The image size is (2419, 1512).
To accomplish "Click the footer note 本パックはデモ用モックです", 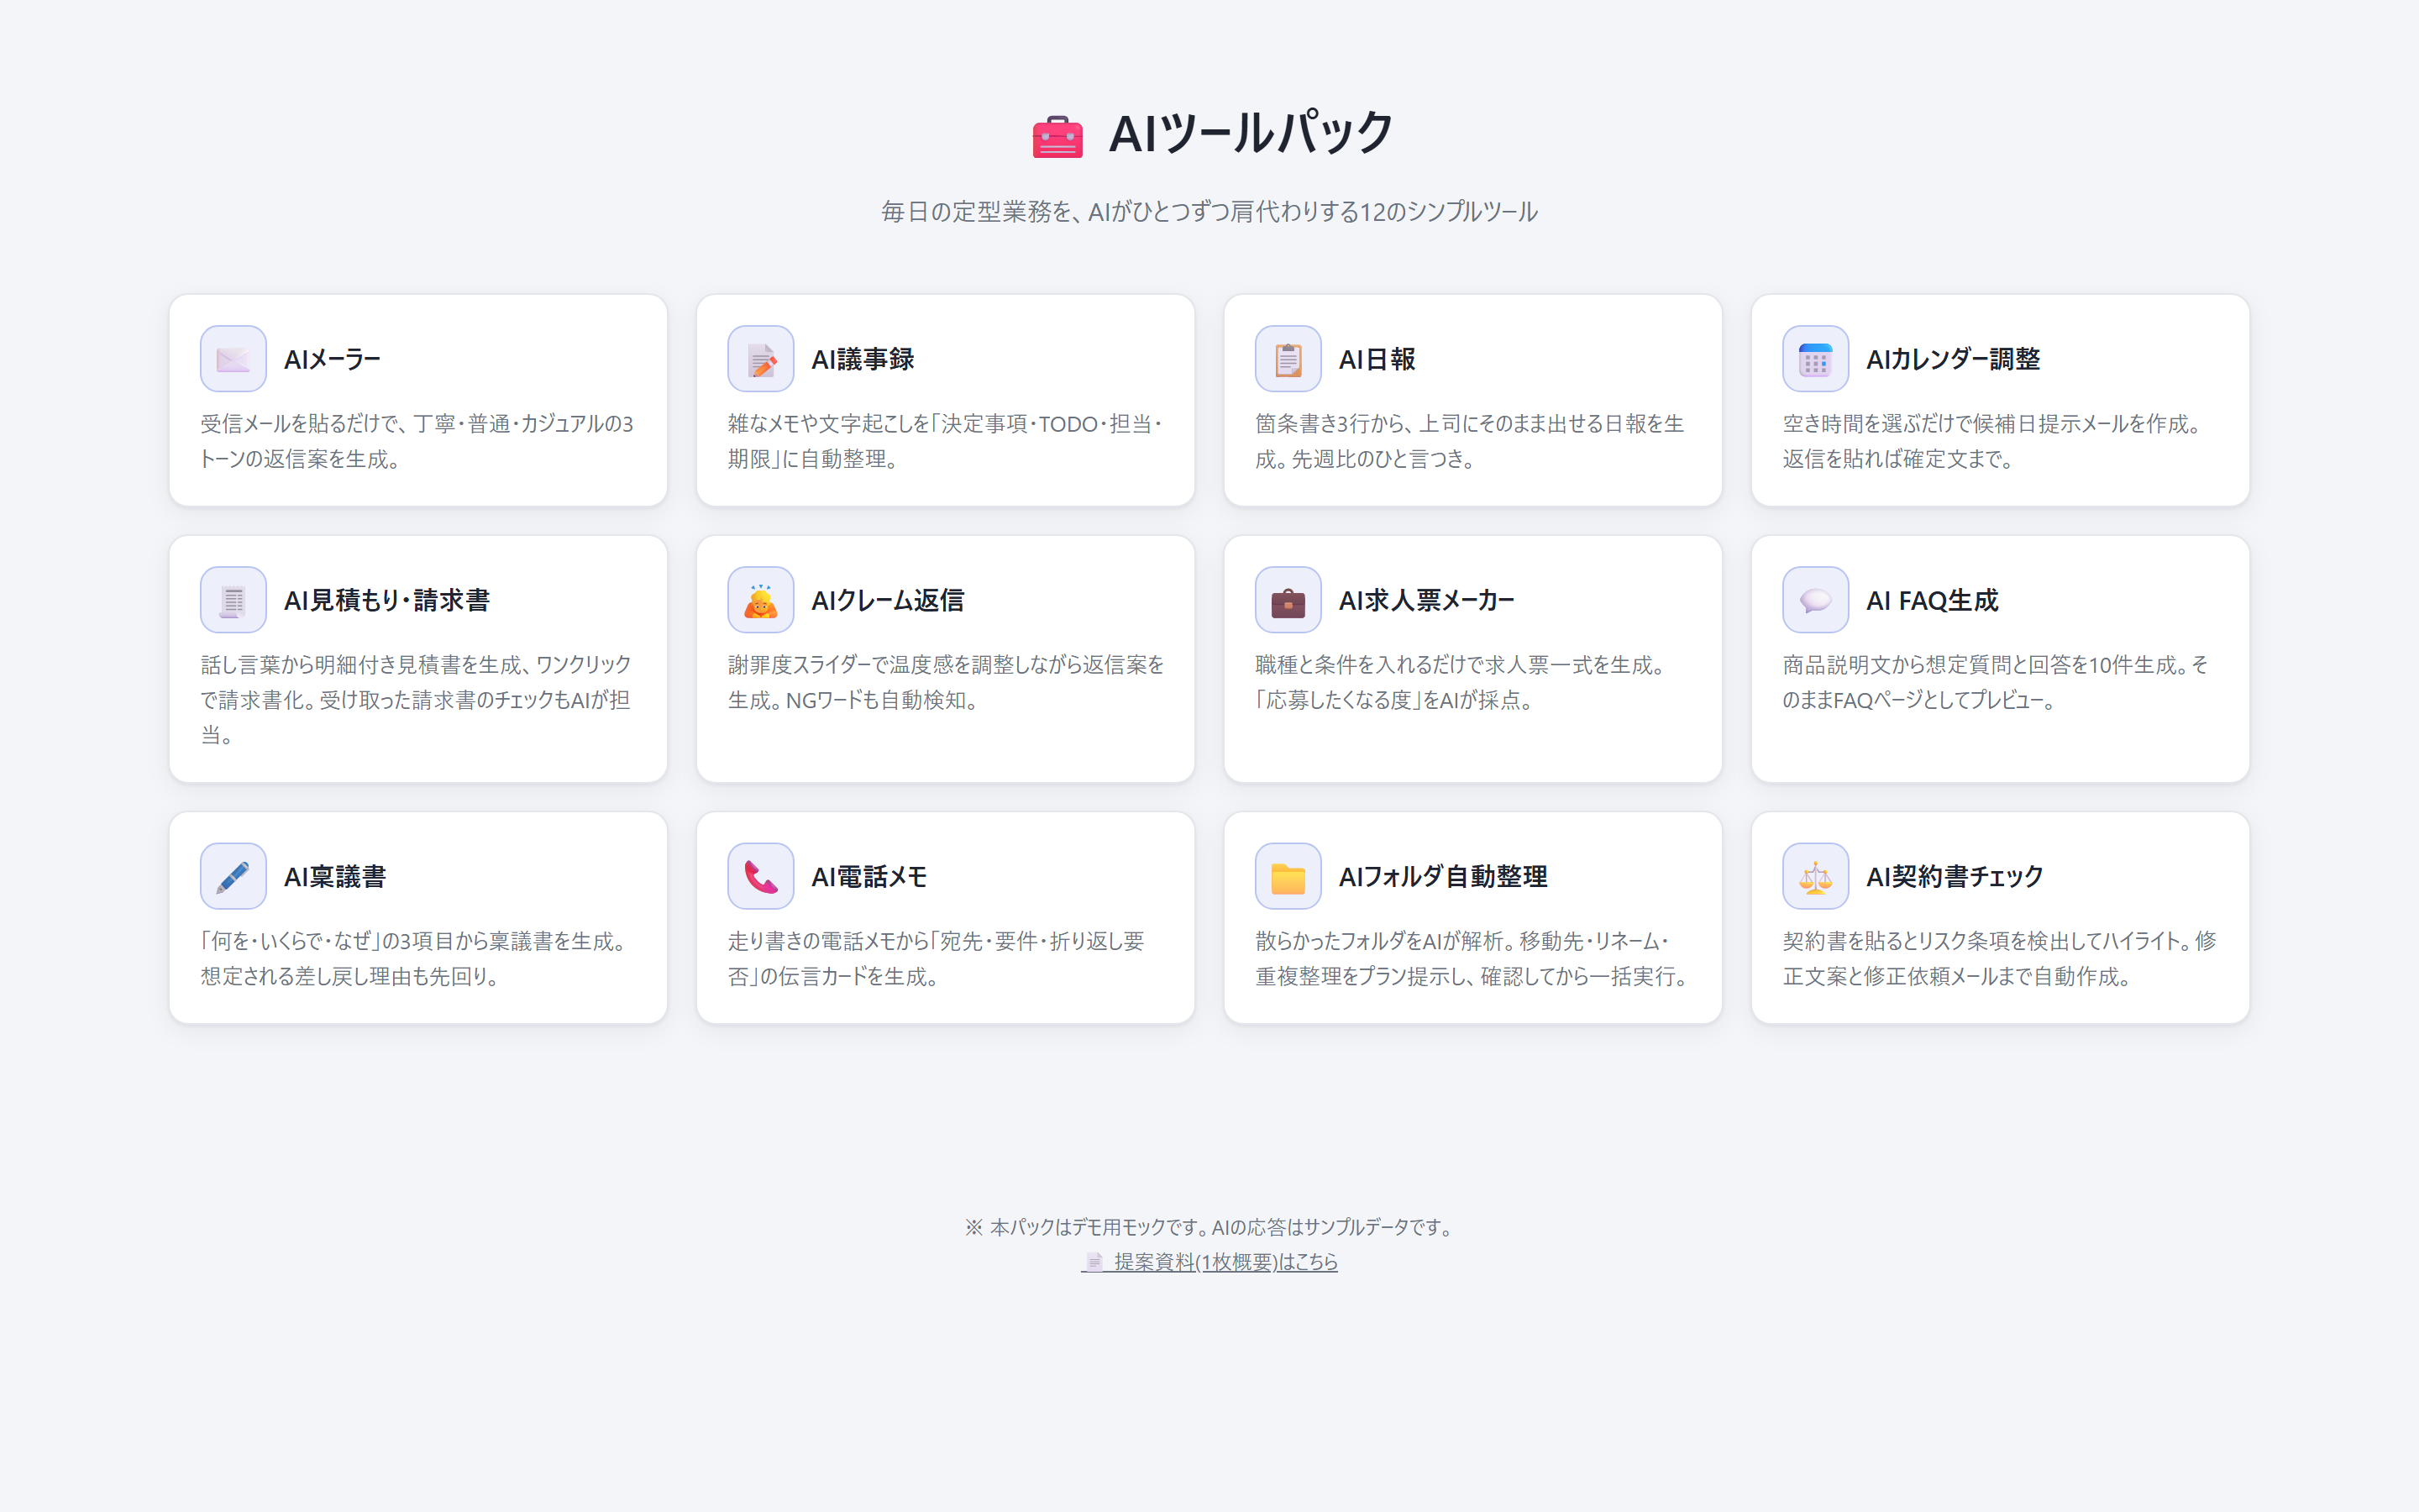I will coord(1209,1227).
